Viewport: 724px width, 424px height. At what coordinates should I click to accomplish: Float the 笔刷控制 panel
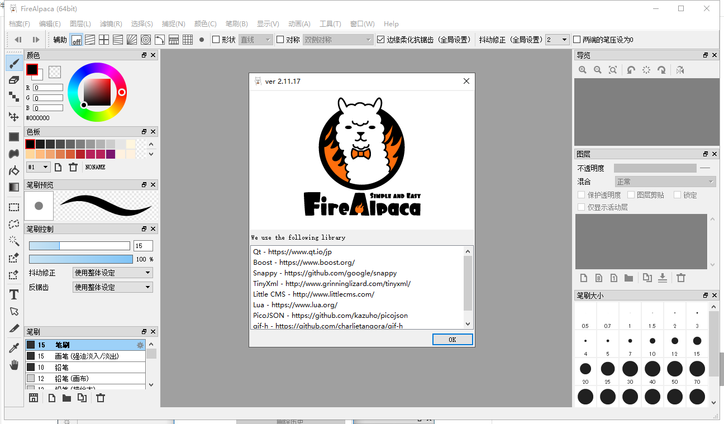coord(144,228)
